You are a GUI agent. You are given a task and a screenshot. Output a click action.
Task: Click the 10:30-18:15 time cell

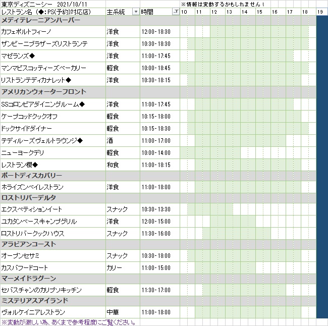tap(160, 80)
